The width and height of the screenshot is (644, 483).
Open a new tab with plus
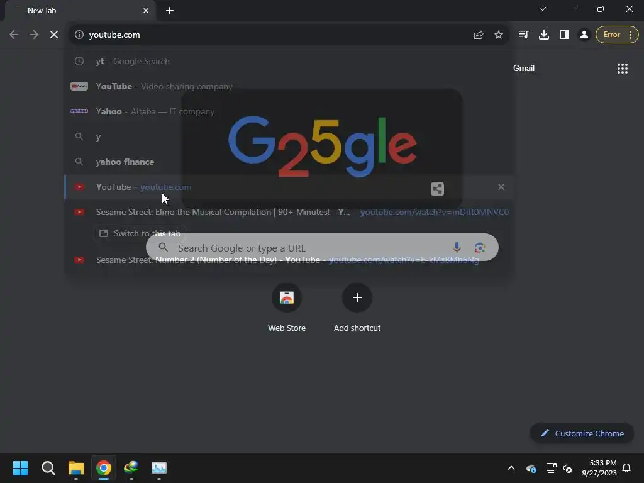click(170, 11)
